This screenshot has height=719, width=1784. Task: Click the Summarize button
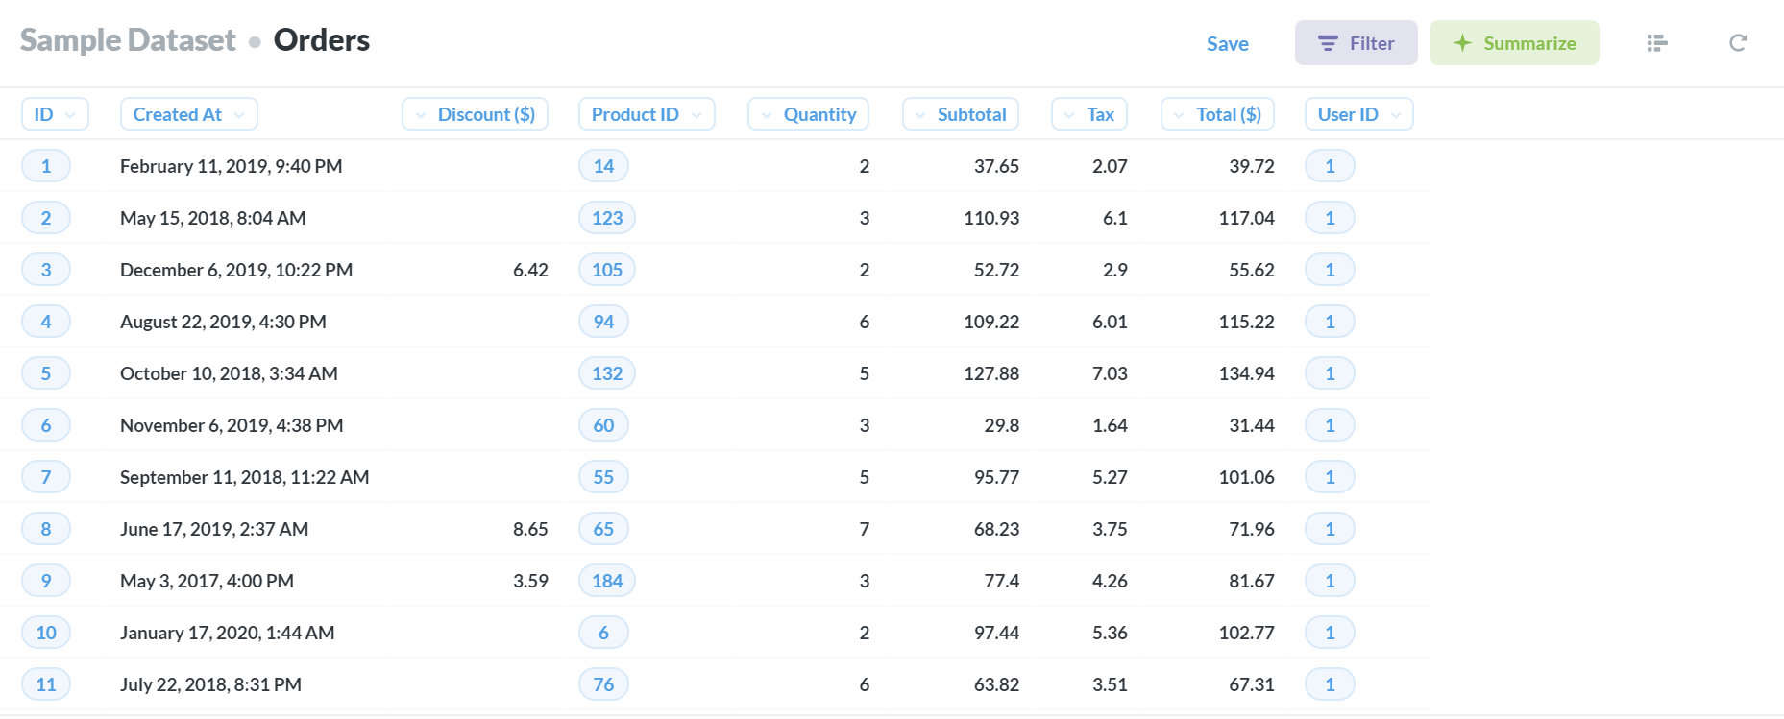1514,43
